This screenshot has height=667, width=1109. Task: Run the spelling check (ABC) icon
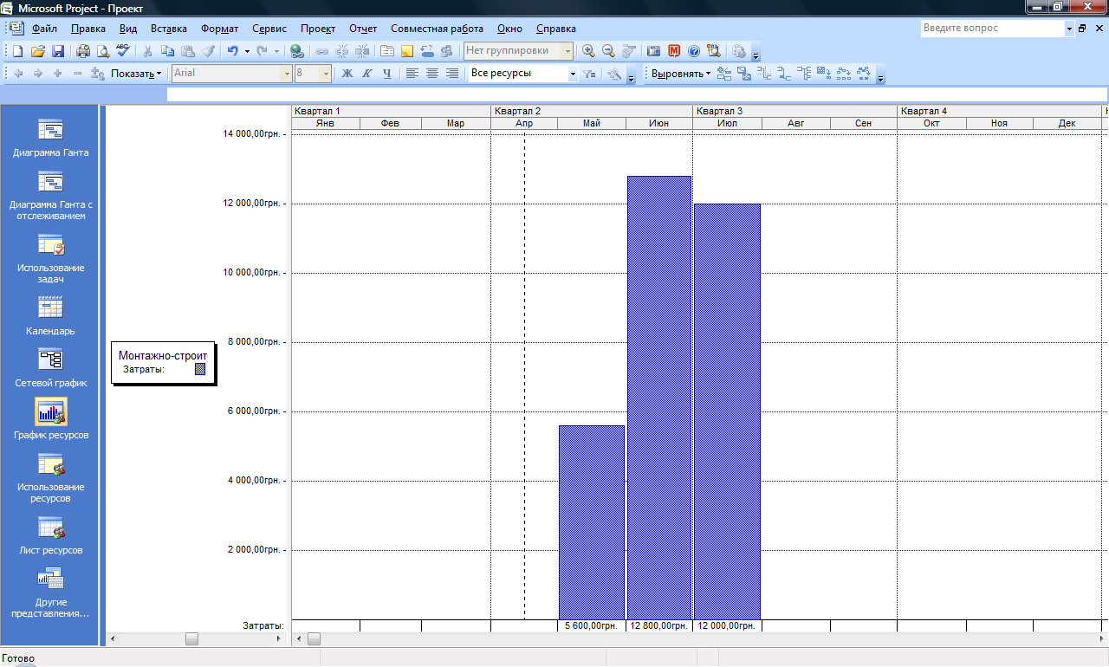click(123, 51)
